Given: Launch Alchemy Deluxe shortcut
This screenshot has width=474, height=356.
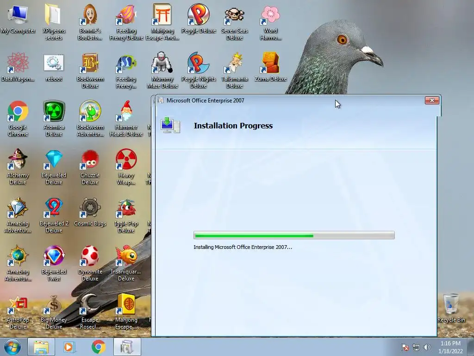Looking at the screenshot, I should coord(18,167).
